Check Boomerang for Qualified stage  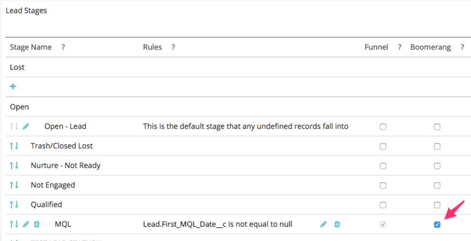click(437, 205)
